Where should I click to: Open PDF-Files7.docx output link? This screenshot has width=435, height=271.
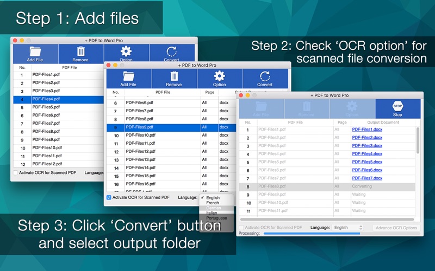[x=367, y=178]
